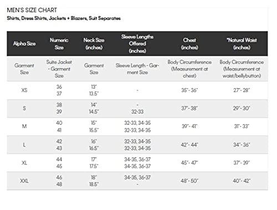277x210 pixels.
Task: Select the XL alpha size cell
Action: pos(24,163)
